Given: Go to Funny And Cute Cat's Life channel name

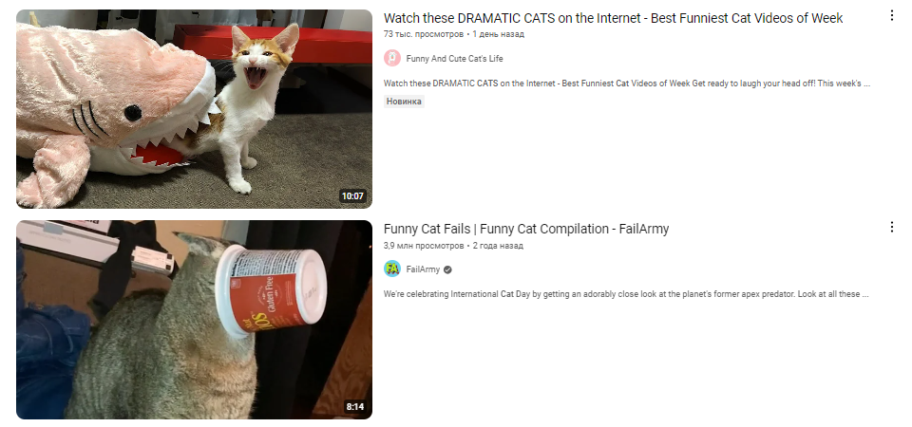Looking at the screenshot, I should pyautogui.click(x=455, y=59).
